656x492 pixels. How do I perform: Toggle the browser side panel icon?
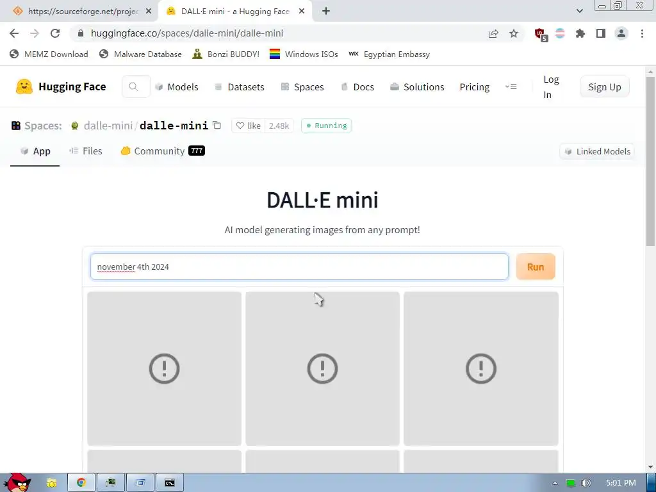click(601, 33)
